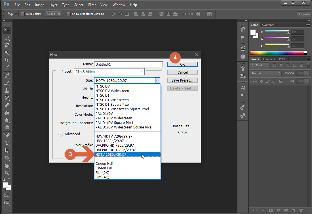Open Tool Preset picker arrow

pos(16,14)
